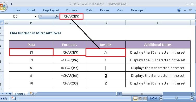Go to previous sheet tab arrow

tap(3, 94)
